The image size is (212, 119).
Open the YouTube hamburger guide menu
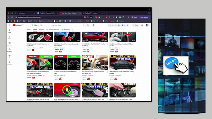(x=9, y=25)
